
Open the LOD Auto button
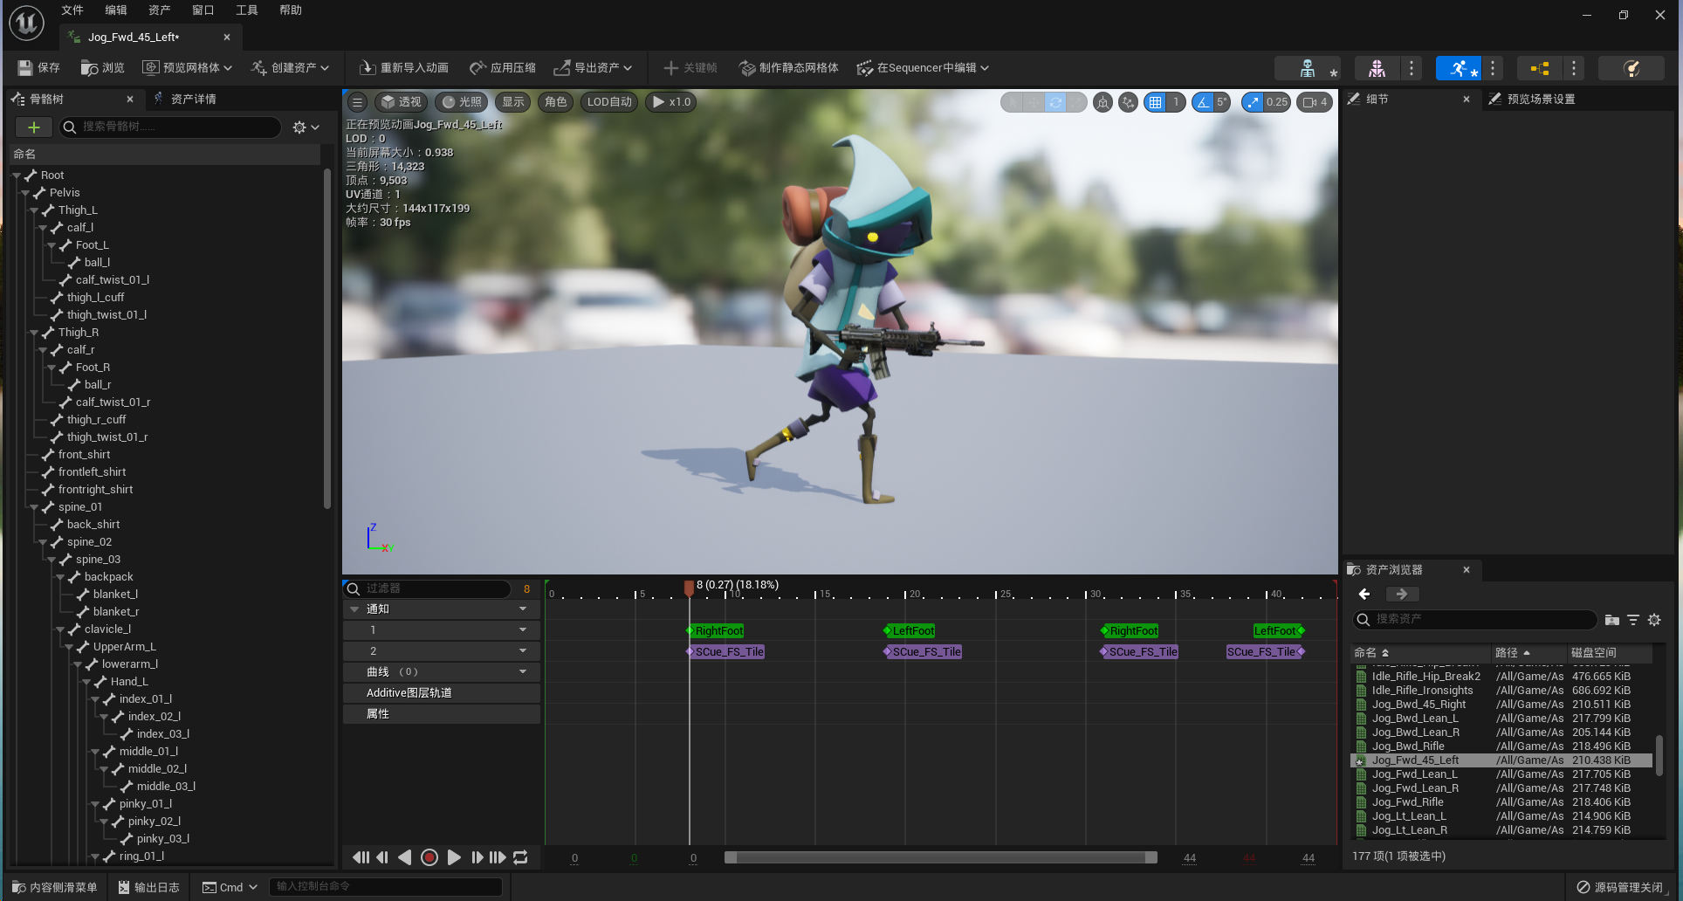pos(609,102)
